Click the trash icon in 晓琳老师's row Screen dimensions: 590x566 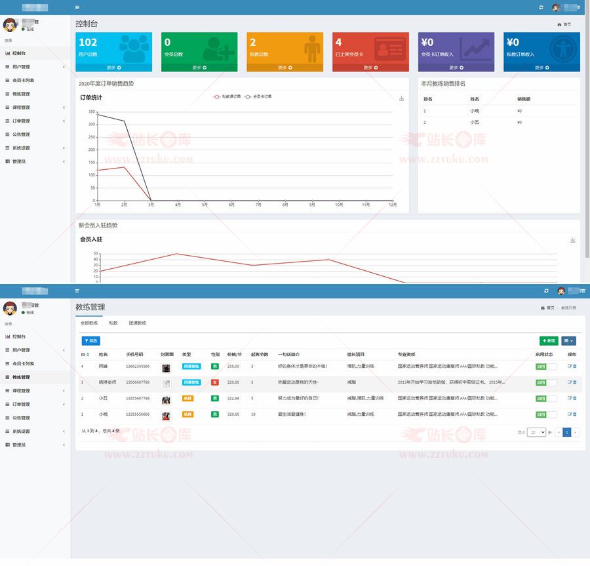pos(575,382)
